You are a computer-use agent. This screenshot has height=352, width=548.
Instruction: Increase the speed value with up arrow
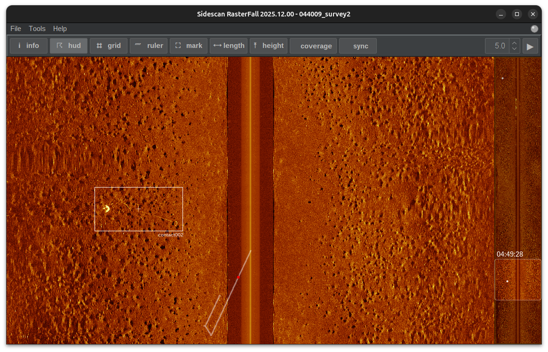pyautogui.click(x=515, y=43)
